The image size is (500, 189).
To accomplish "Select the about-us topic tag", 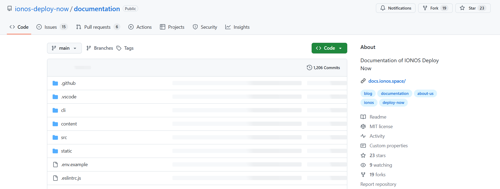I will tap(425, 94).
